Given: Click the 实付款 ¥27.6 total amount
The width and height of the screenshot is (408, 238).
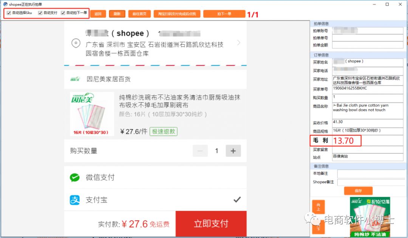Looking at the screenshot, I should click(x=134, y=224).
